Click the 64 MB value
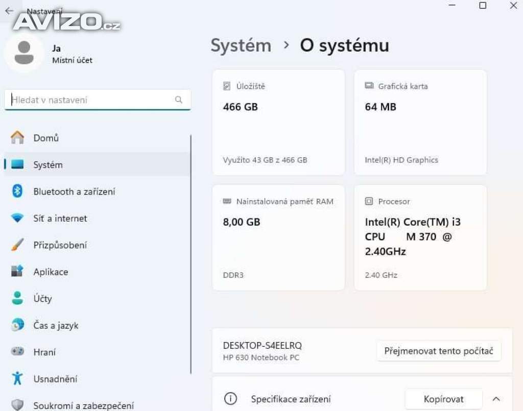 [x=380, y=107]
